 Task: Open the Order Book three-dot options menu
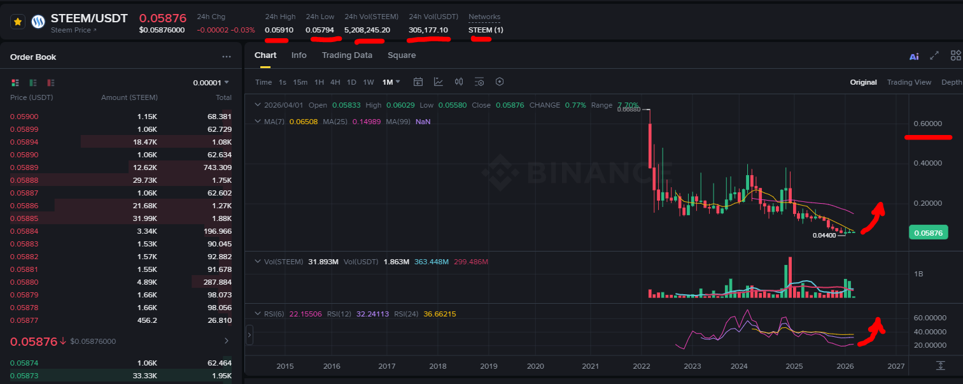point(227,57)
